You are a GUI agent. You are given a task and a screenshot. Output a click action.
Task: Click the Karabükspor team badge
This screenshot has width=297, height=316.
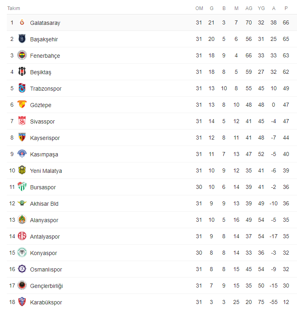pos(22,302)
